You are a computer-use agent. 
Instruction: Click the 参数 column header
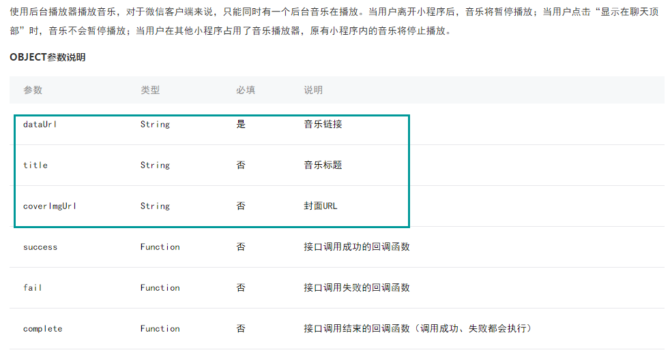(x=33, y=90)
